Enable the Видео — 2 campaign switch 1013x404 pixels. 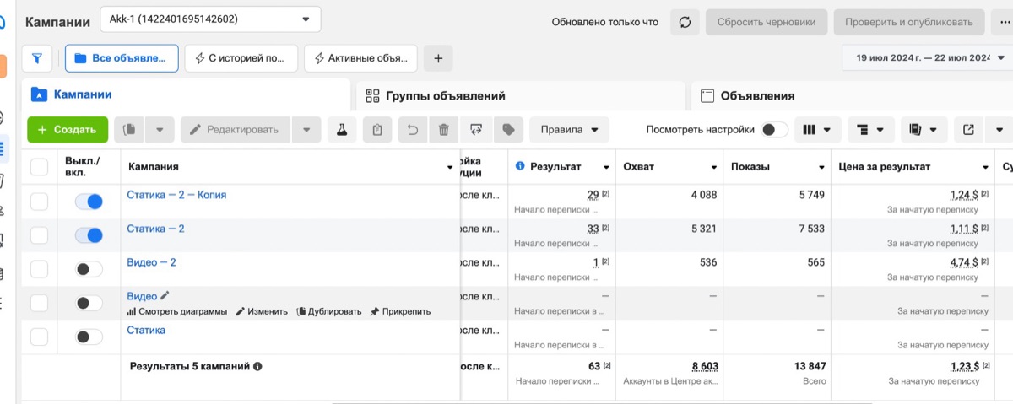click(89, 269)
